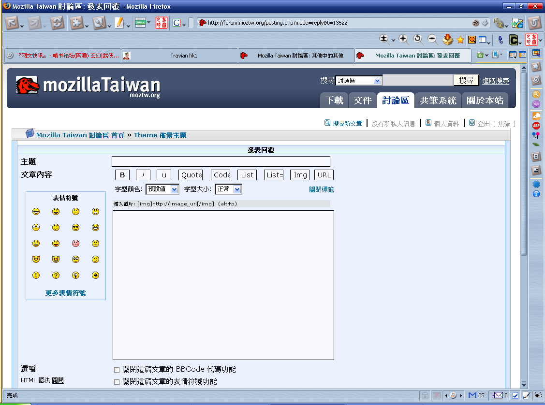Click the downloads box arrow icon

pyautogui.click(x=448, y=40)
